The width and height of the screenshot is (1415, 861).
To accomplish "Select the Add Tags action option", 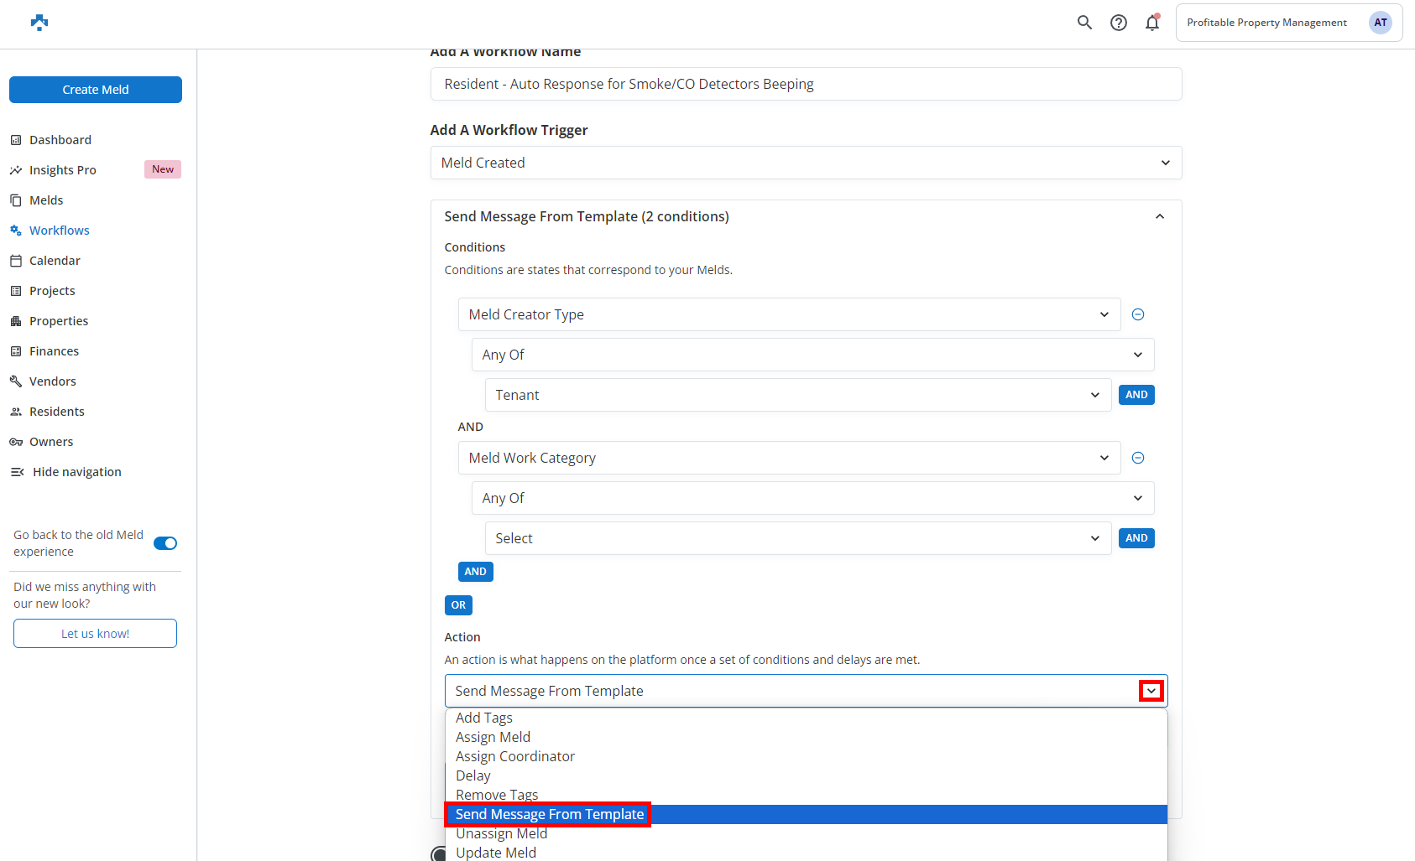I will coord(484,718).
